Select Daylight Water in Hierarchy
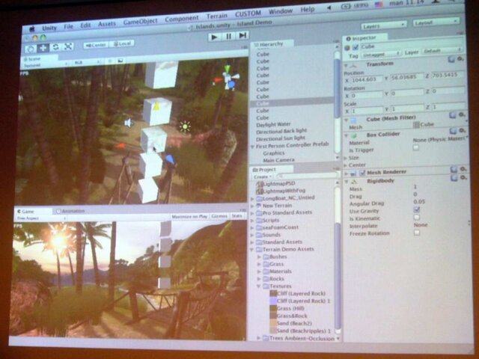Image resolution: width=479 pixels, height=359 pixels. [273, 125]
